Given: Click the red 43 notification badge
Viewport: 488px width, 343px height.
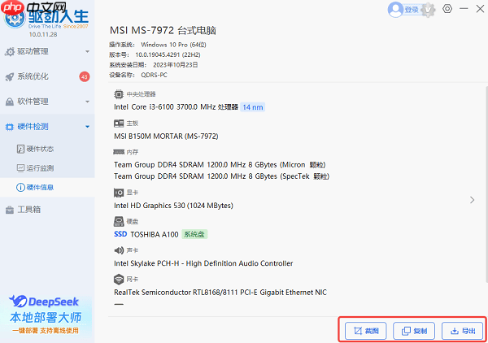Looking at the screenshot, I should [x=85, y=76].
